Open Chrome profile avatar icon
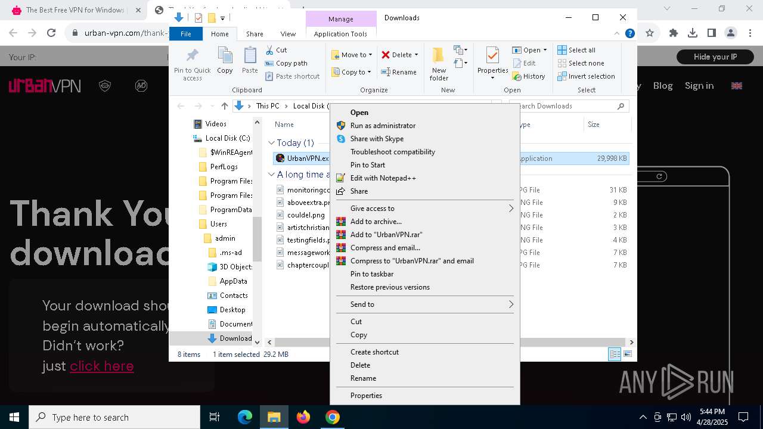The height and width of the screenshot is (429, 763). coord(731,33)
